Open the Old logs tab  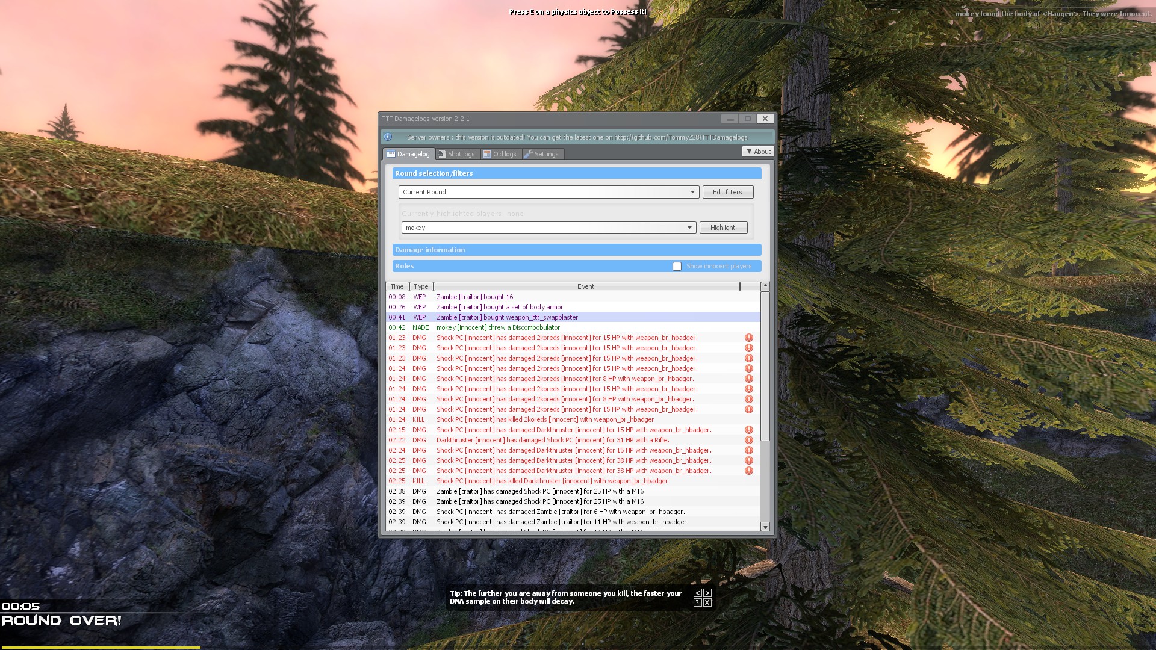click(x=500, y=154)
